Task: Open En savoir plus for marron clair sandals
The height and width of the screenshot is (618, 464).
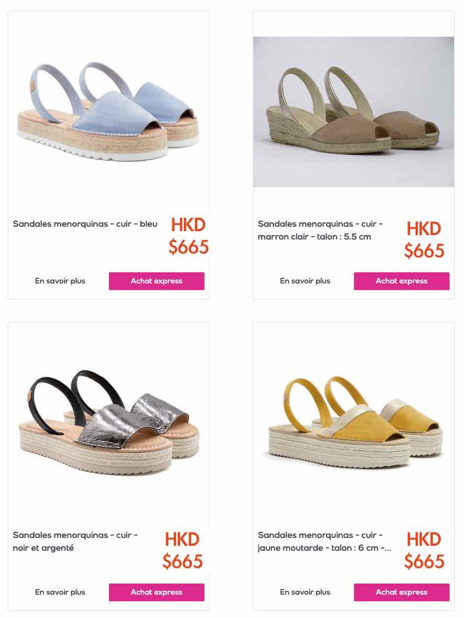Action: coord(305,281)
